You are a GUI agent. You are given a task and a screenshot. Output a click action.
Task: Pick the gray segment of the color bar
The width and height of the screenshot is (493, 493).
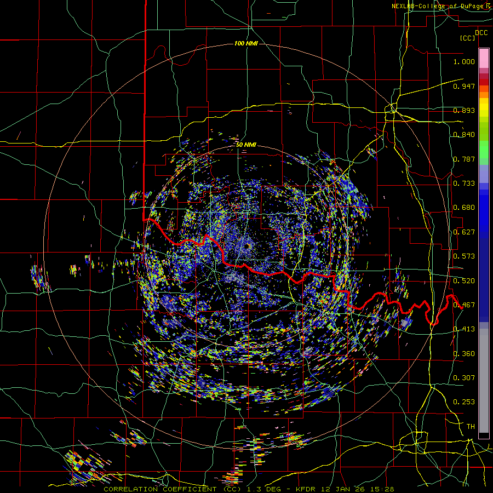coord(484,381)
